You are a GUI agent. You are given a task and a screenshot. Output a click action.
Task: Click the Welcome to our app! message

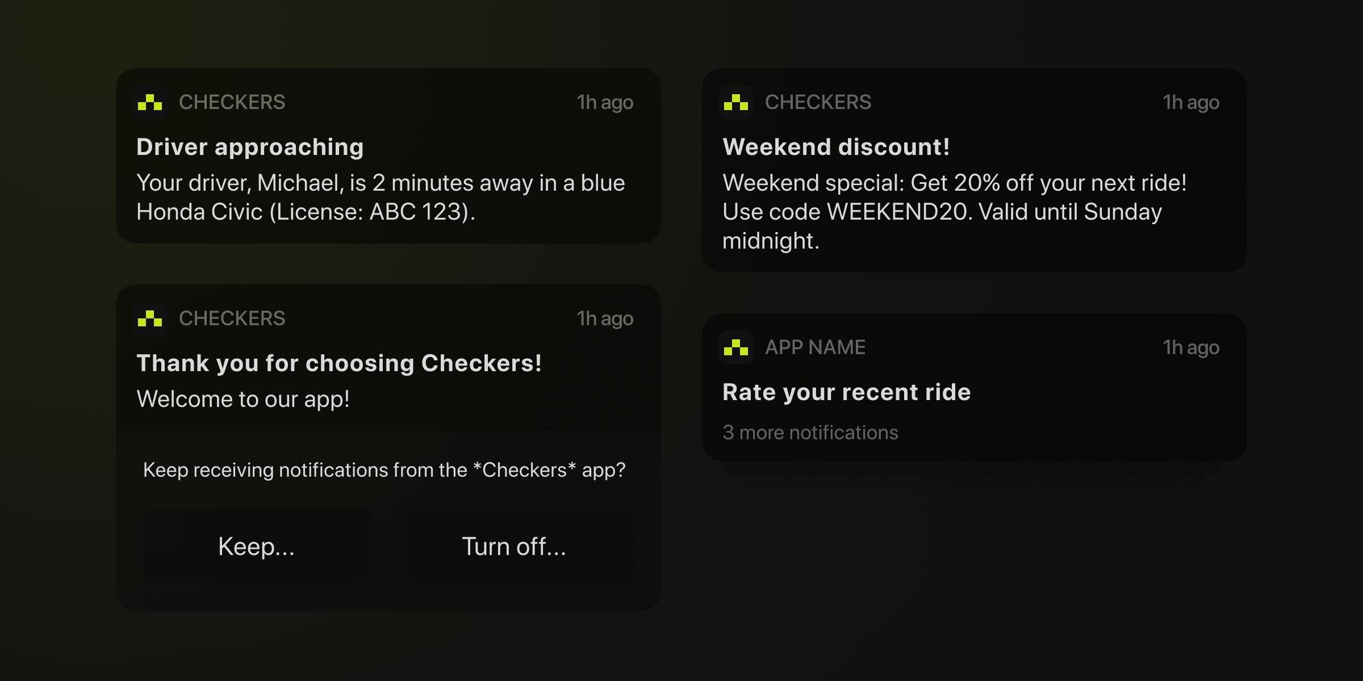(x=243, y=399)
